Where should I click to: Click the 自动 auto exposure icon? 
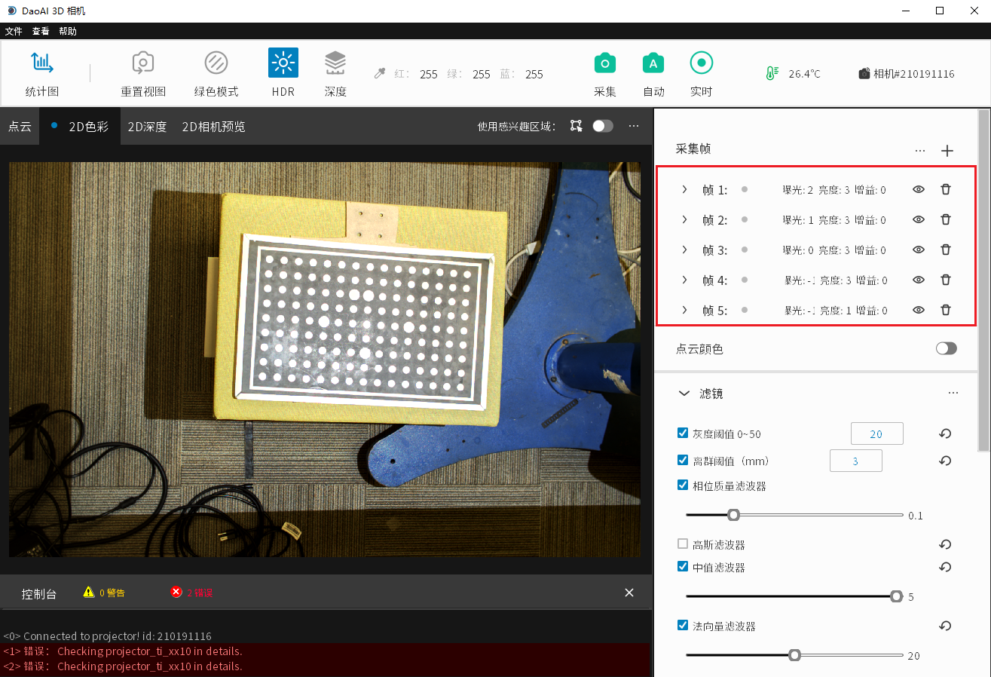coord(653,63)
